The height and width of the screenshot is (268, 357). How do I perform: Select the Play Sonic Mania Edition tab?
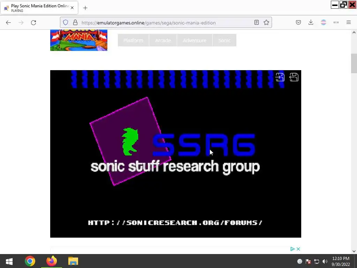coord(40,8)
